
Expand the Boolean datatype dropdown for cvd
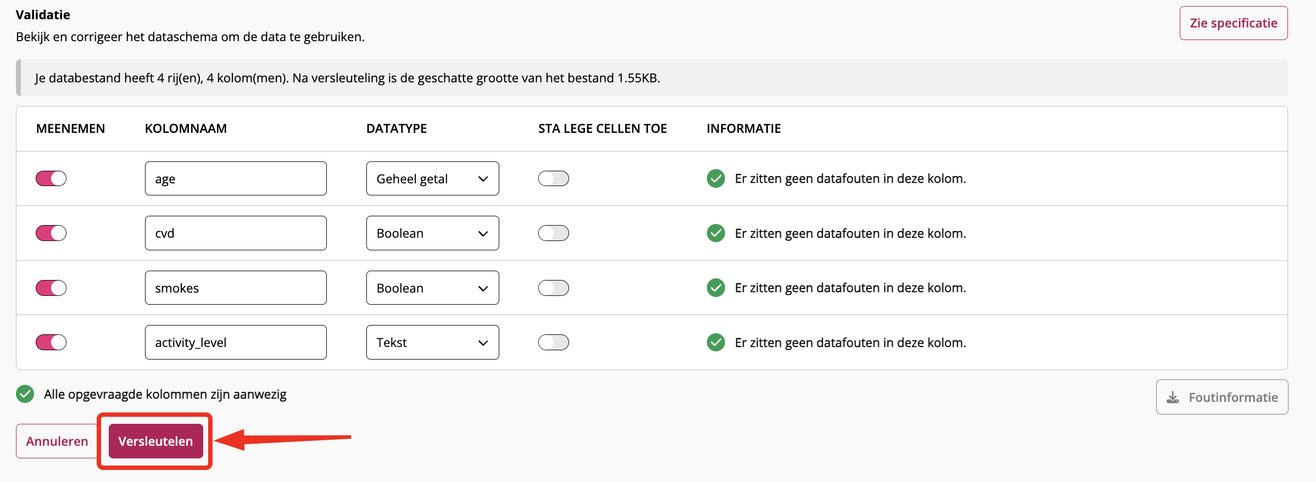pos(432,233)
